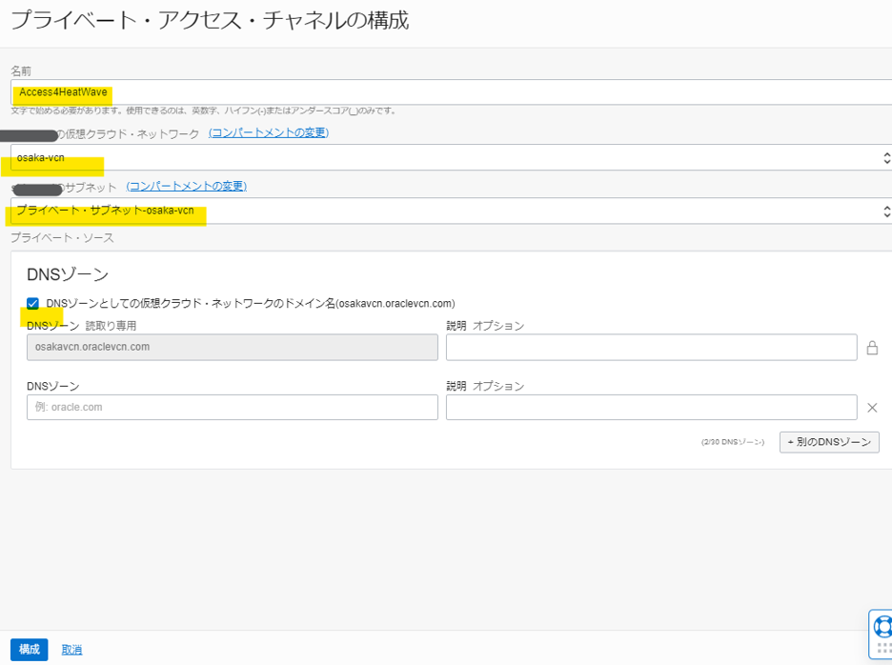This screenshot has width=892, height=665.
Task: Expand the プライベート・ソース section
Action: tap(65, 238)
